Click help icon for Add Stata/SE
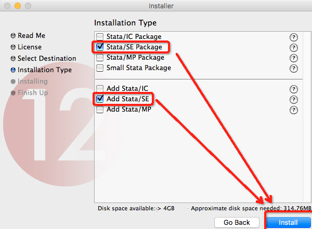This screenshot has width=312, height=229. pyautogui.click(x=294, y=99)
